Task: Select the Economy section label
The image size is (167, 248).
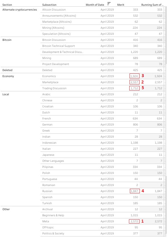Action: (x=8, y=76)
